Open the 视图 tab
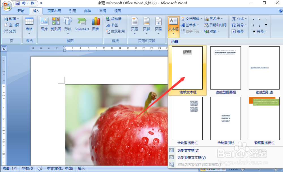Image resolution: width=283 pixels, height=172 pixels. coord(117,11)
